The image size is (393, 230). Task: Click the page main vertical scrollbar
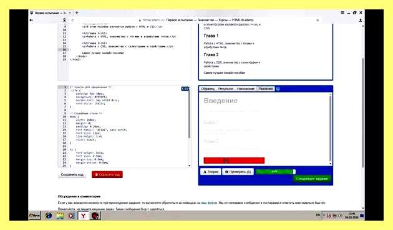362,113
